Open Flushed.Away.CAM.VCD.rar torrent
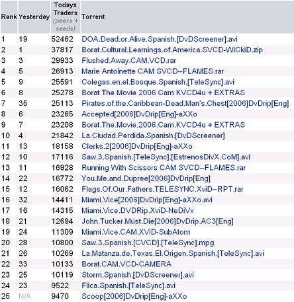Image resolution: width=294 pixels, height=302 pixels. tap(129, 61)
